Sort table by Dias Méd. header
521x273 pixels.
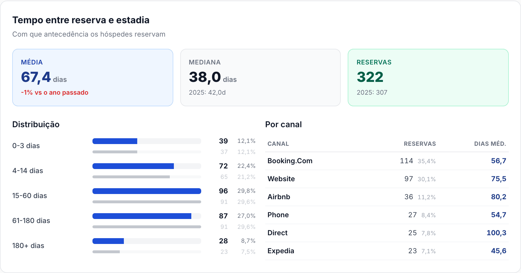(x=490, y=144)
